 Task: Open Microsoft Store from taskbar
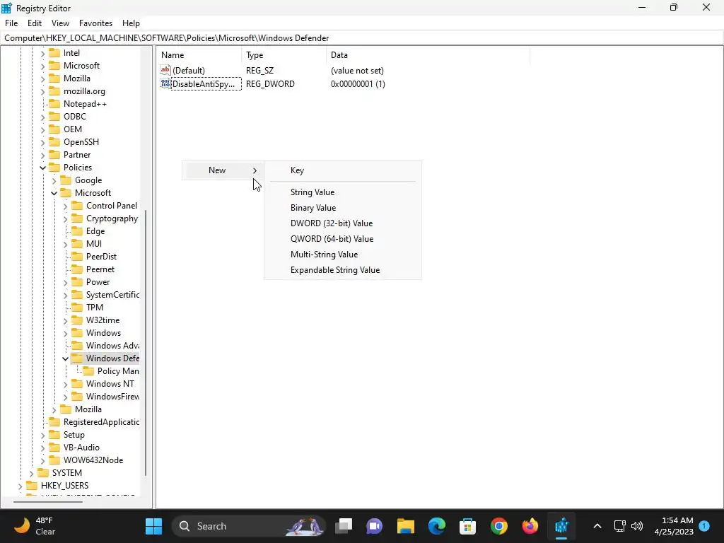[468, 526]
